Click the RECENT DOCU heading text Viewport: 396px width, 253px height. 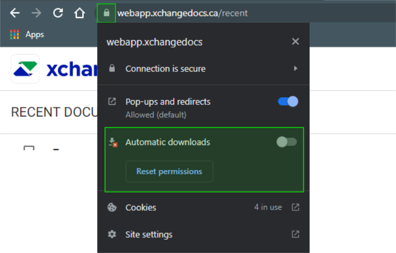tap(54, 112)
